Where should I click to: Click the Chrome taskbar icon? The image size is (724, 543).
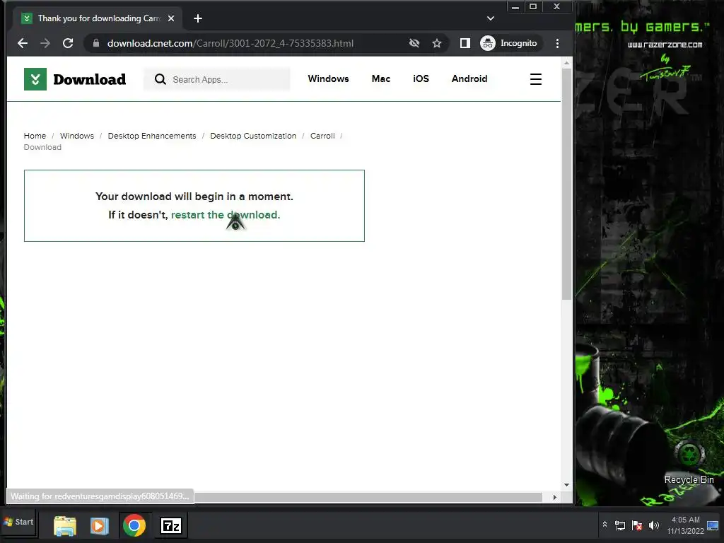pos(134,526)
